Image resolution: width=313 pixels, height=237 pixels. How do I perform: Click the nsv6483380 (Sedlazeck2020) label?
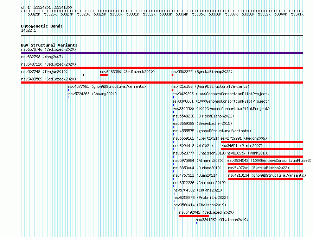127,72
